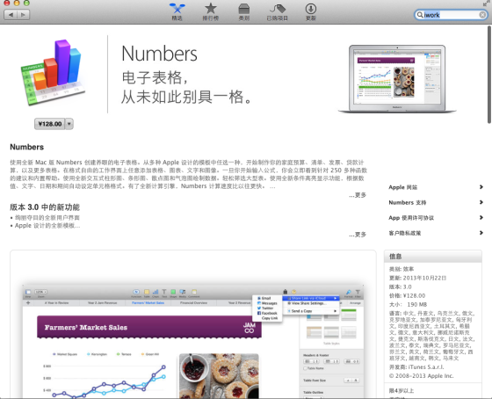The image size is (492, 399).
Task: Click the 信息 panel header
Action: tap(432, 257)
